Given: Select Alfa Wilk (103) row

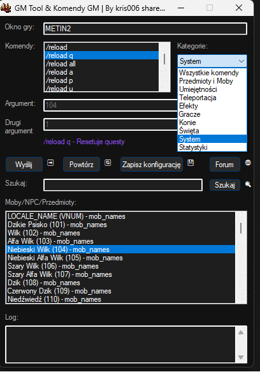Looking at the screenshot, I should (x=121, y=241).
